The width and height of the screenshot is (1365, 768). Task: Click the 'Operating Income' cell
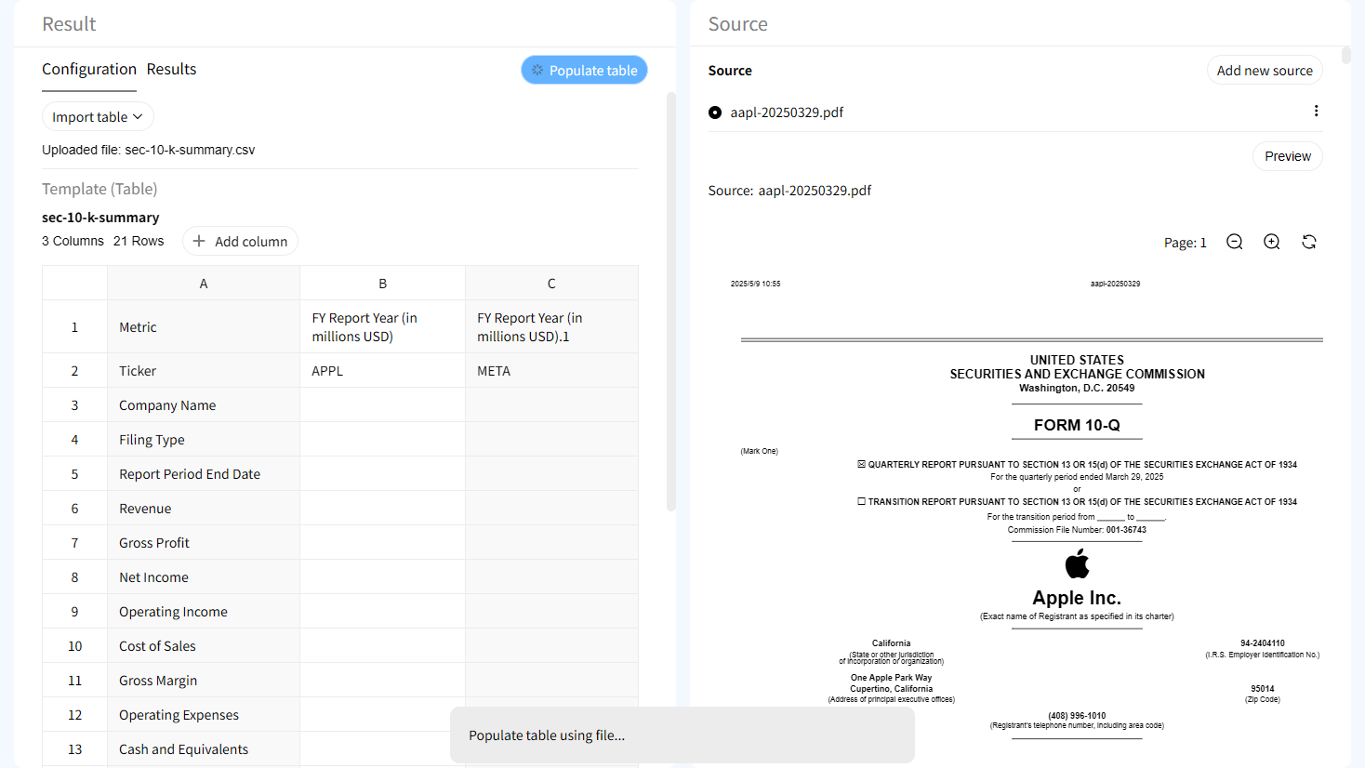204,612
